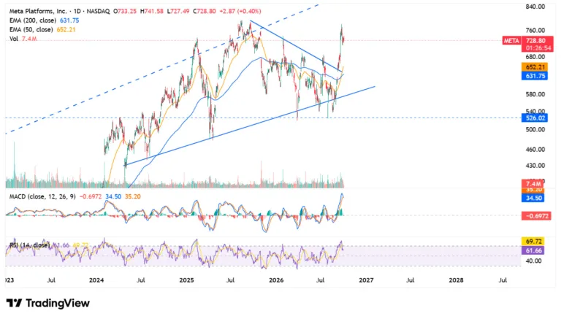Viewport: 561px width, 319px height.
Task: Click the blue 631.75 EMA price label
Action: (x=534, y=76)
